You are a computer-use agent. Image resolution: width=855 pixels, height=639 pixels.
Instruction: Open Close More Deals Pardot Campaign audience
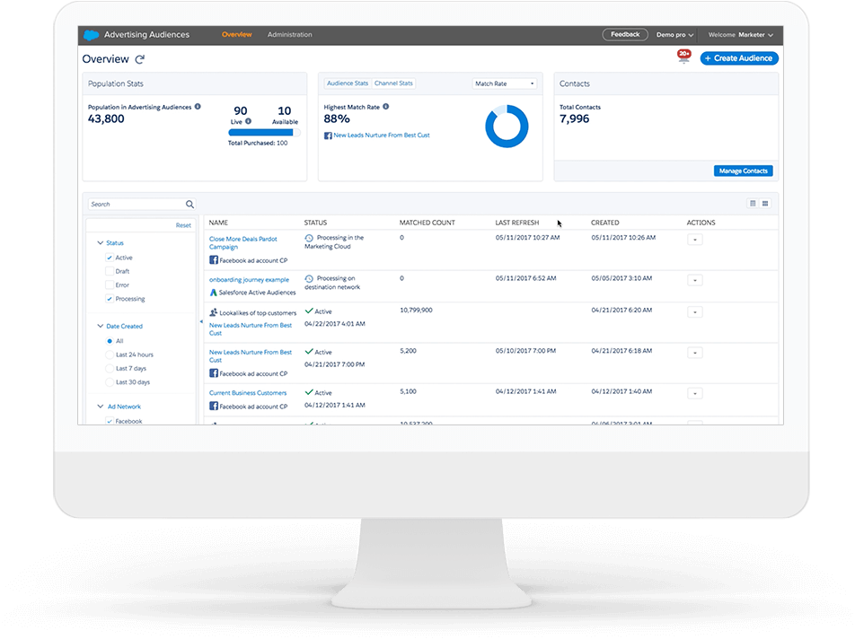coord(243,243)
